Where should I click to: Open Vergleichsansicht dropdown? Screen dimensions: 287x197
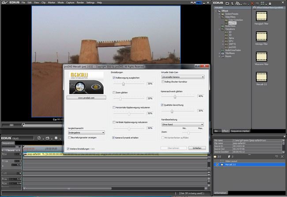point(86,133)
